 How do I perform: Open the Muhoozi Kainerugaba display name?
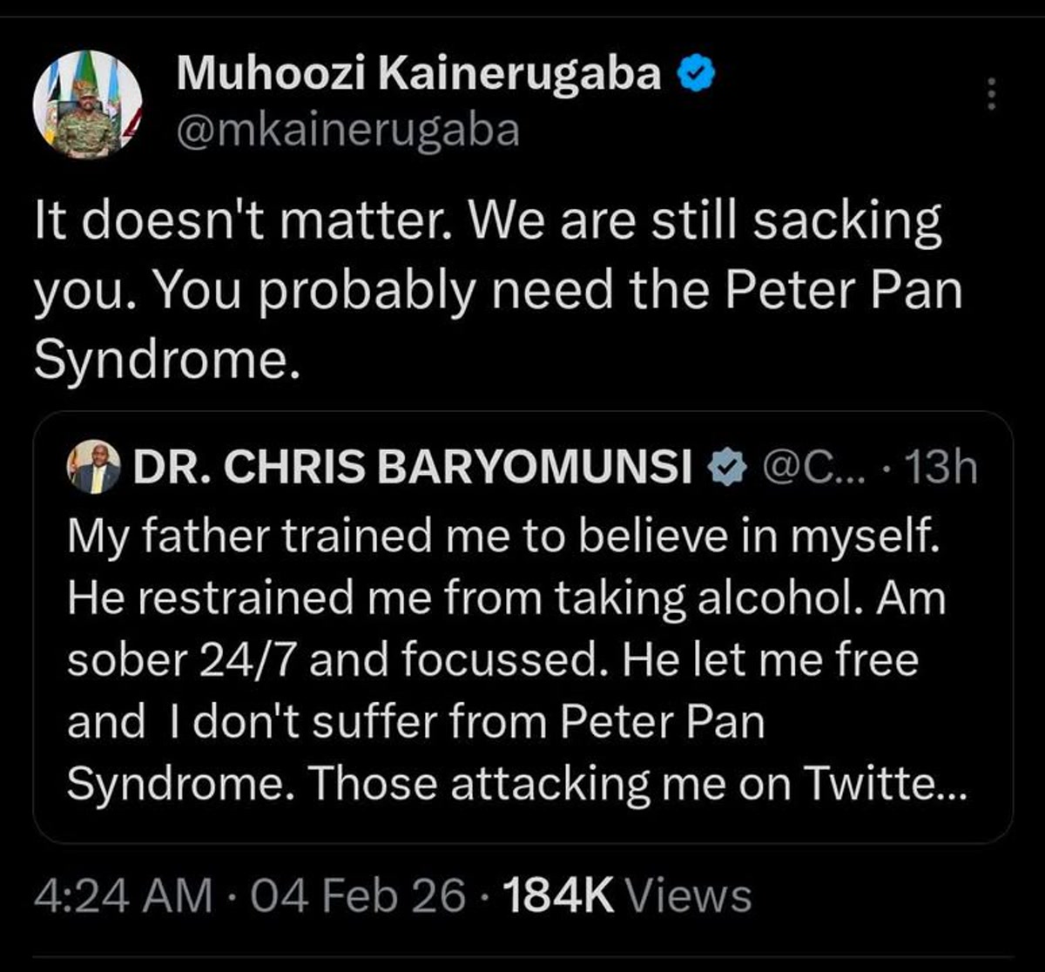(420, 75)
